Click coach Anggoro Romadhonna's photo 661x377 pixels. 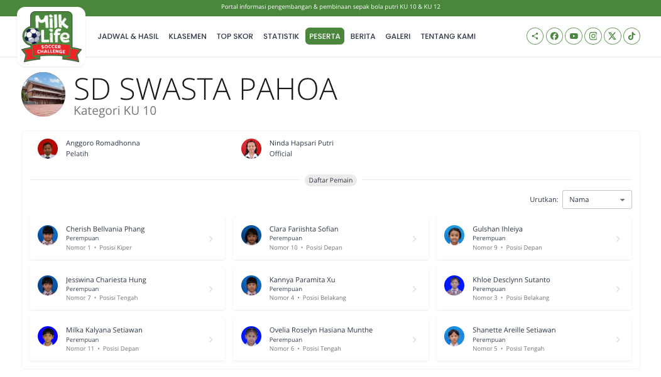[x=48, y=149]
